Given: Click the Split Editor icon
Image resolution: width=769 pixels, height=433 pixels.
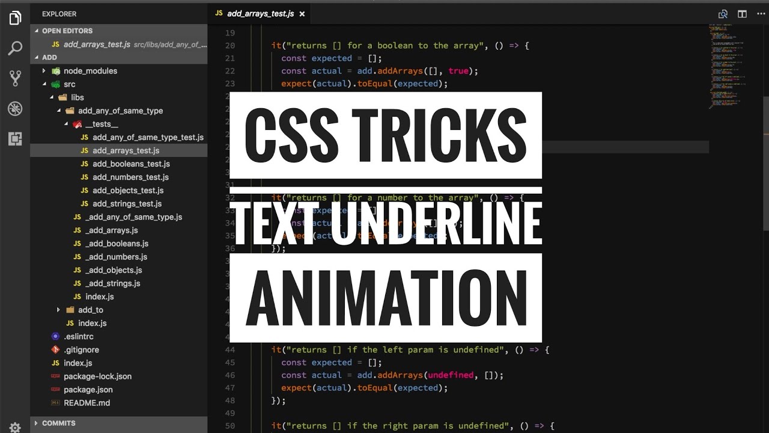Looking at the screenshot, I should point(743,14).
